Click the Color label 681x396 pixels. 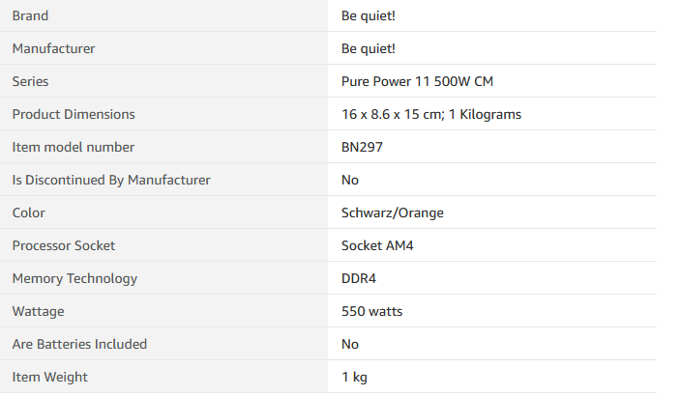[28, 212]
